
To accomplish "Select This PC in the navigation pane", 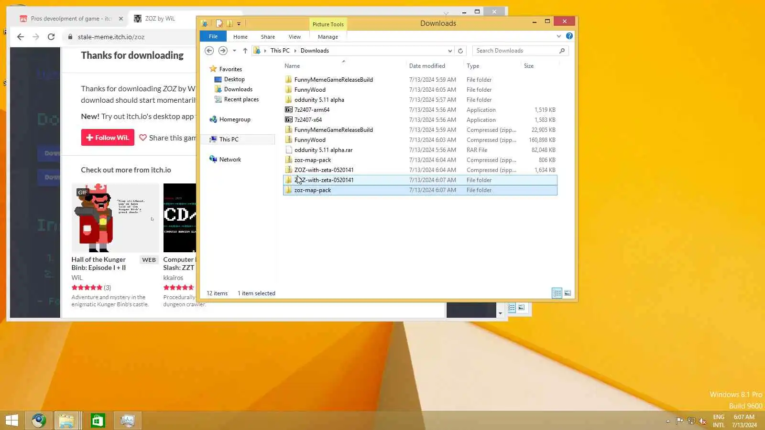I will [229, 140].
